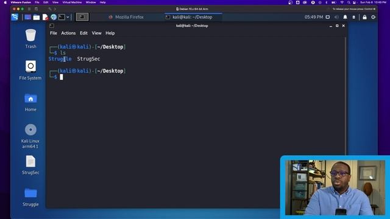Lock the screen with padlock icon

pyautogui.click(x=364, y=17)
